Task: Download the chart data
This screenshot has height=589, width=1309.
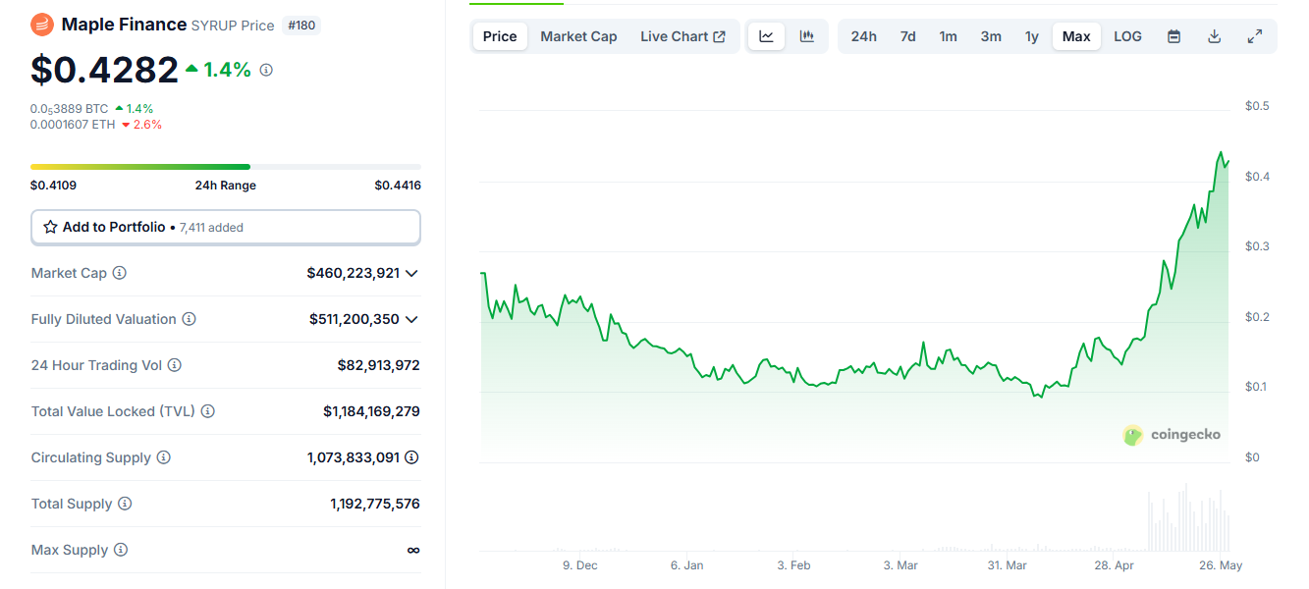Action: [1214, 36]
